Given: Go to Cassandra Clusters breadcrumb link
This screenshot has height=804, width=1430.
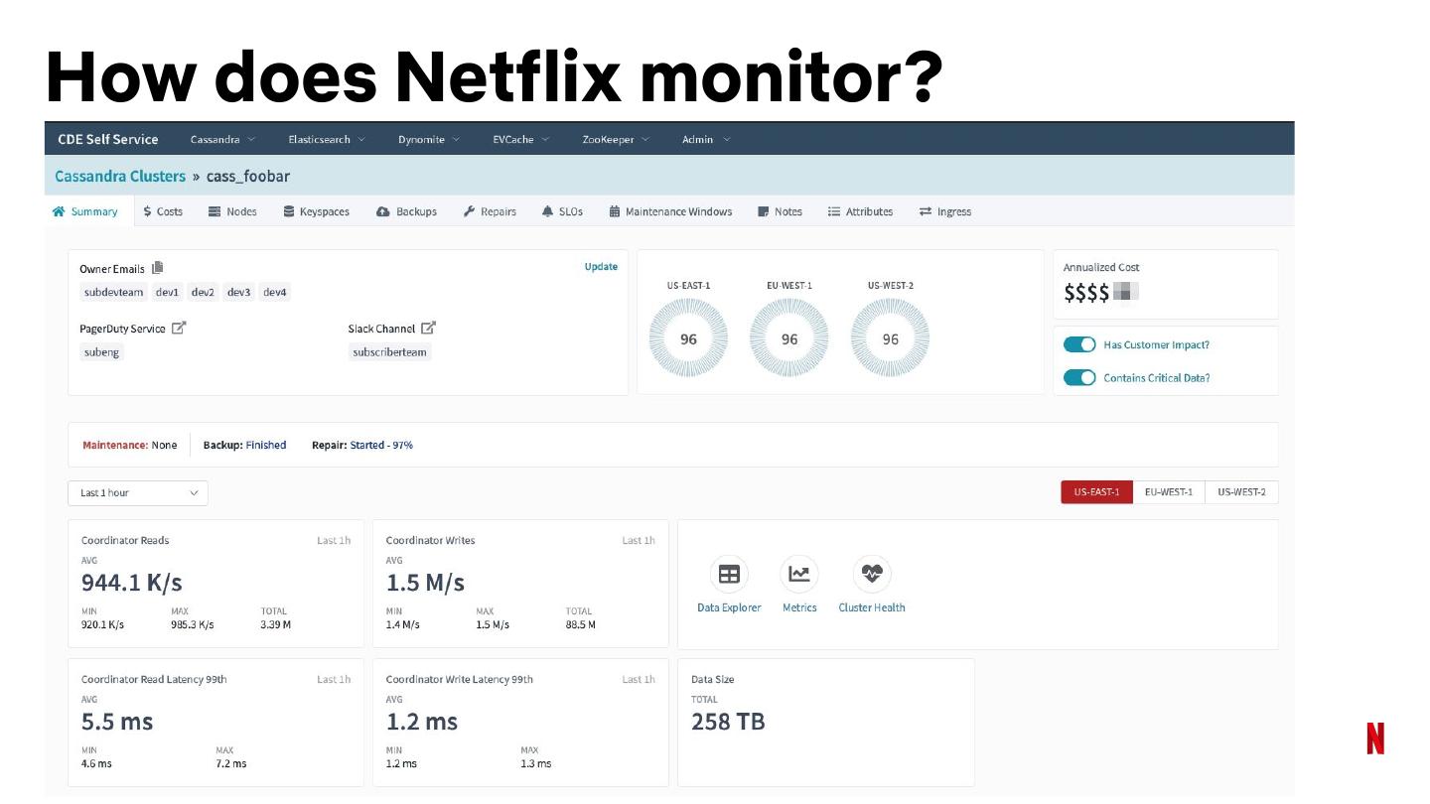Looking at the screenshot, I should coord(120,177).
